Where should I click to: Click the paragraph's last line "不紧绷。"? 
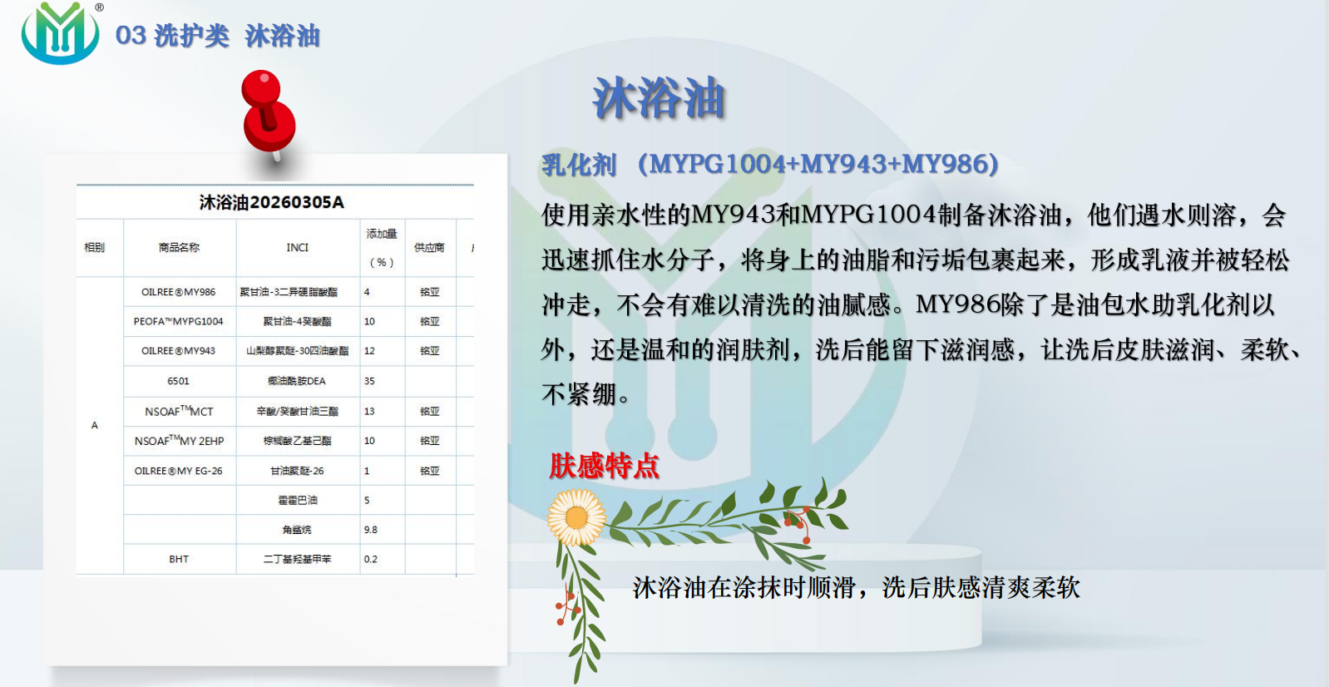pyautogui.click(x=586, y=394)
